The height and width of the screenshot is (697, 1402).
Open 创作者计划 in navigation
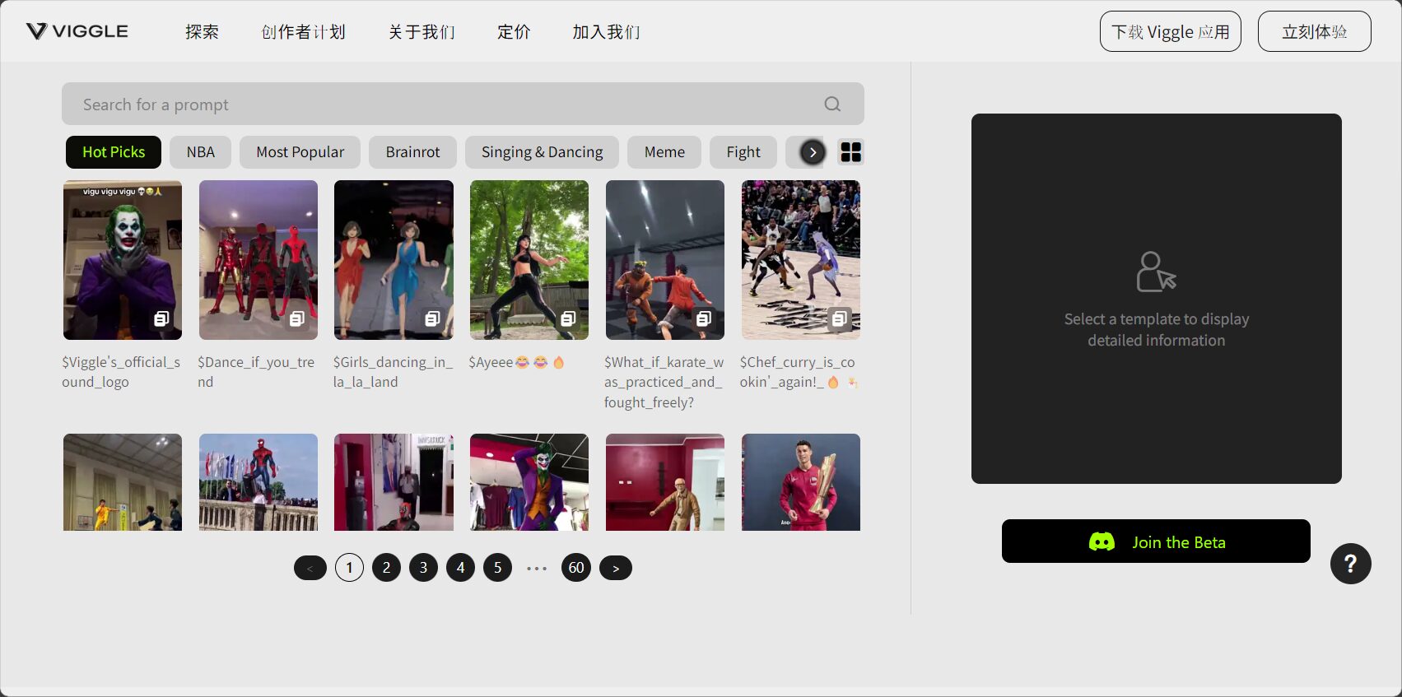click(304, 32)
